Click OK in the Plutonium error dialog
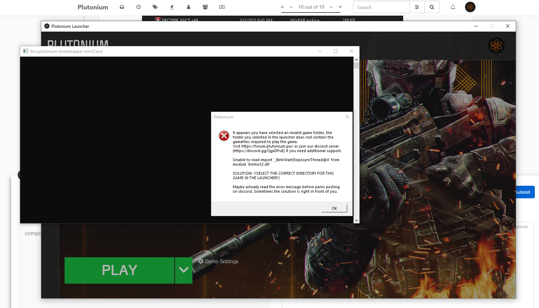Screen dimensions: 539x308 (334, 208)
